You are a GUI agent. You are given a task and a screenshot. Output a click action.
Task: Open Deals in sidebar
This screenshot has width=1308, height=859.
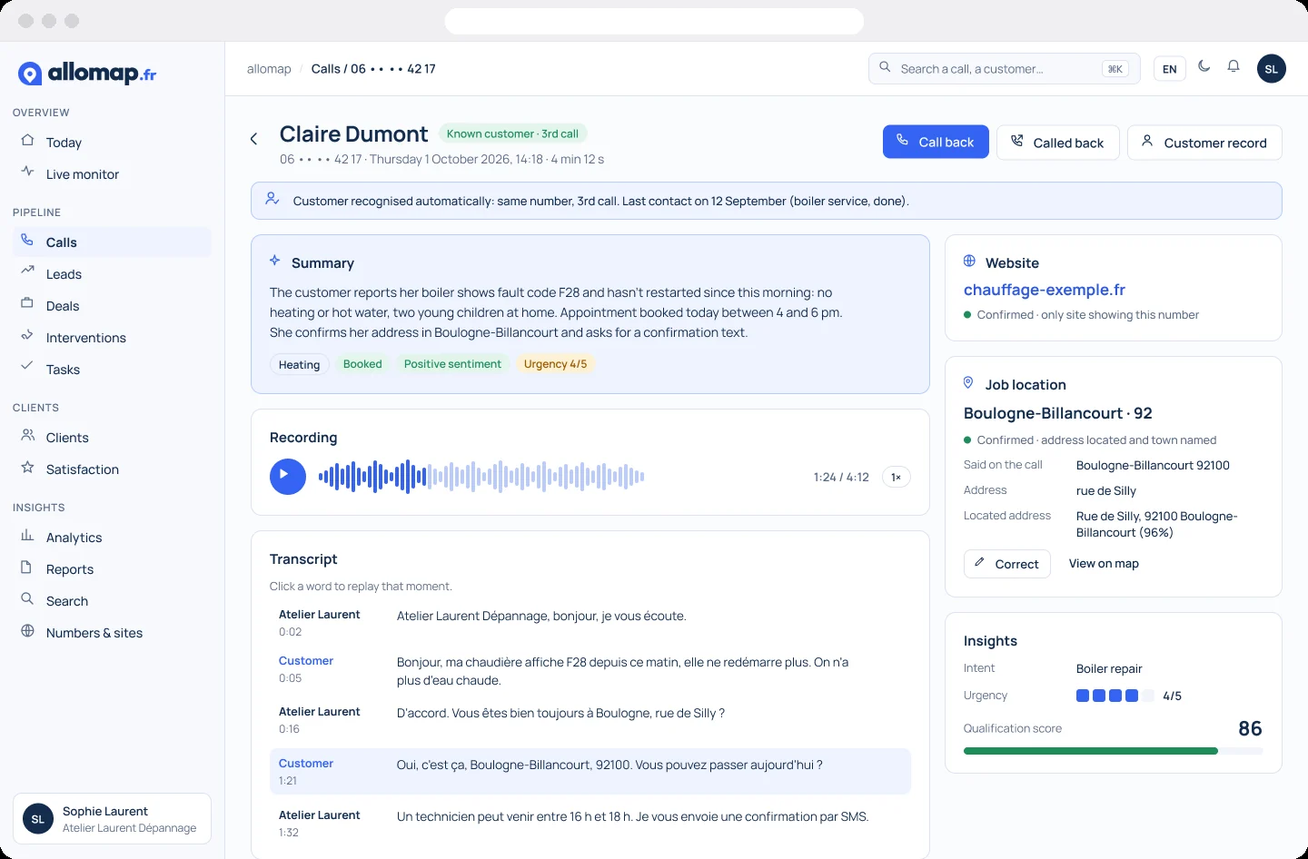click(112, 306)
